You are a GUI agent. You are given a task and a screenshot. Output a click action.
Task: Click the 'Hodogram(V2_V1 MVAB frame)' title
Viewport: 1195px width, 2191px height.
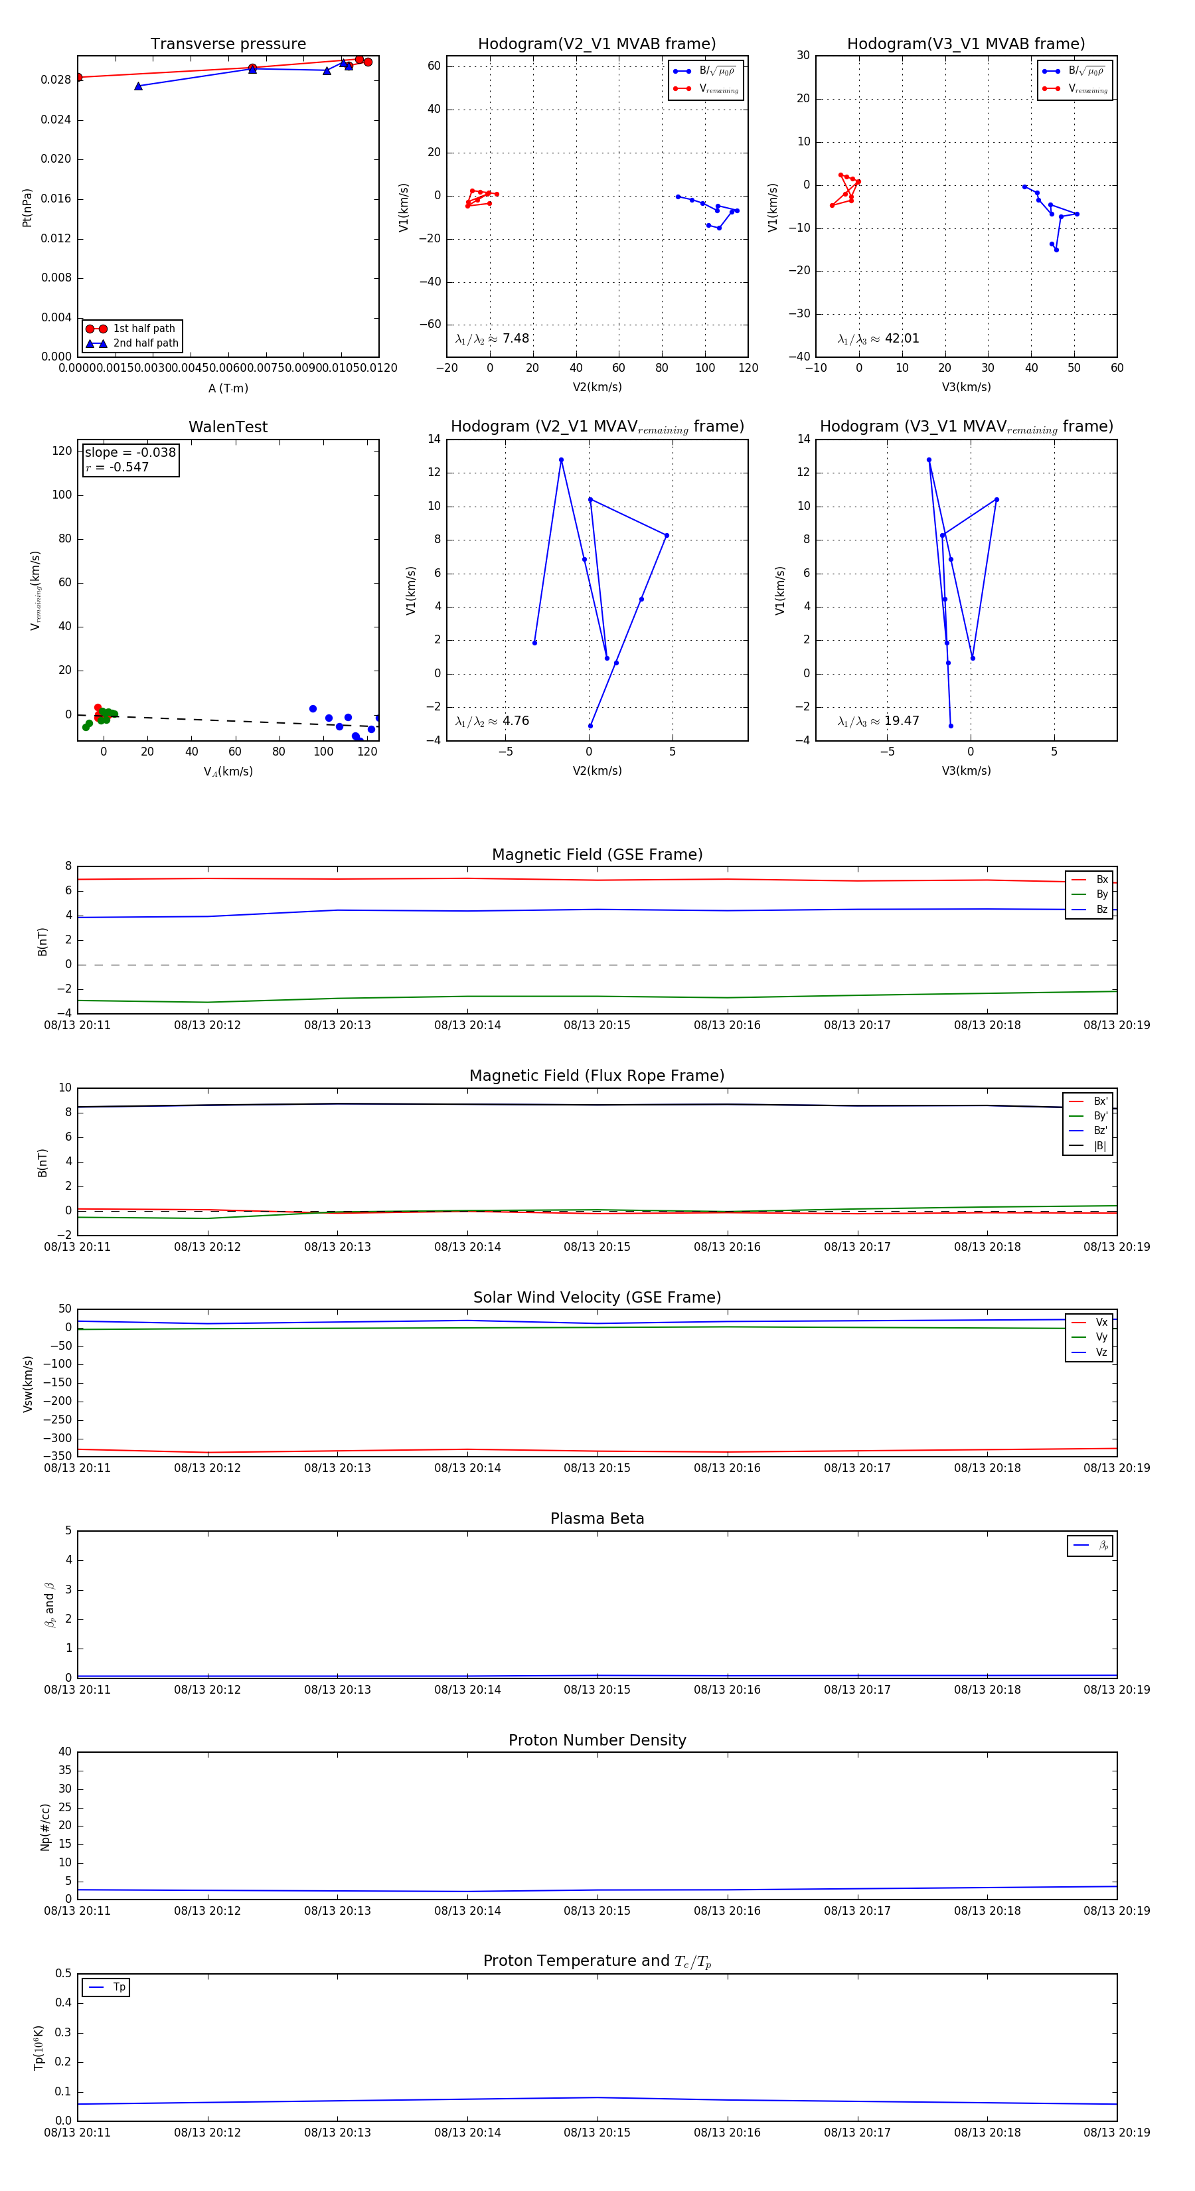[597, 44]
